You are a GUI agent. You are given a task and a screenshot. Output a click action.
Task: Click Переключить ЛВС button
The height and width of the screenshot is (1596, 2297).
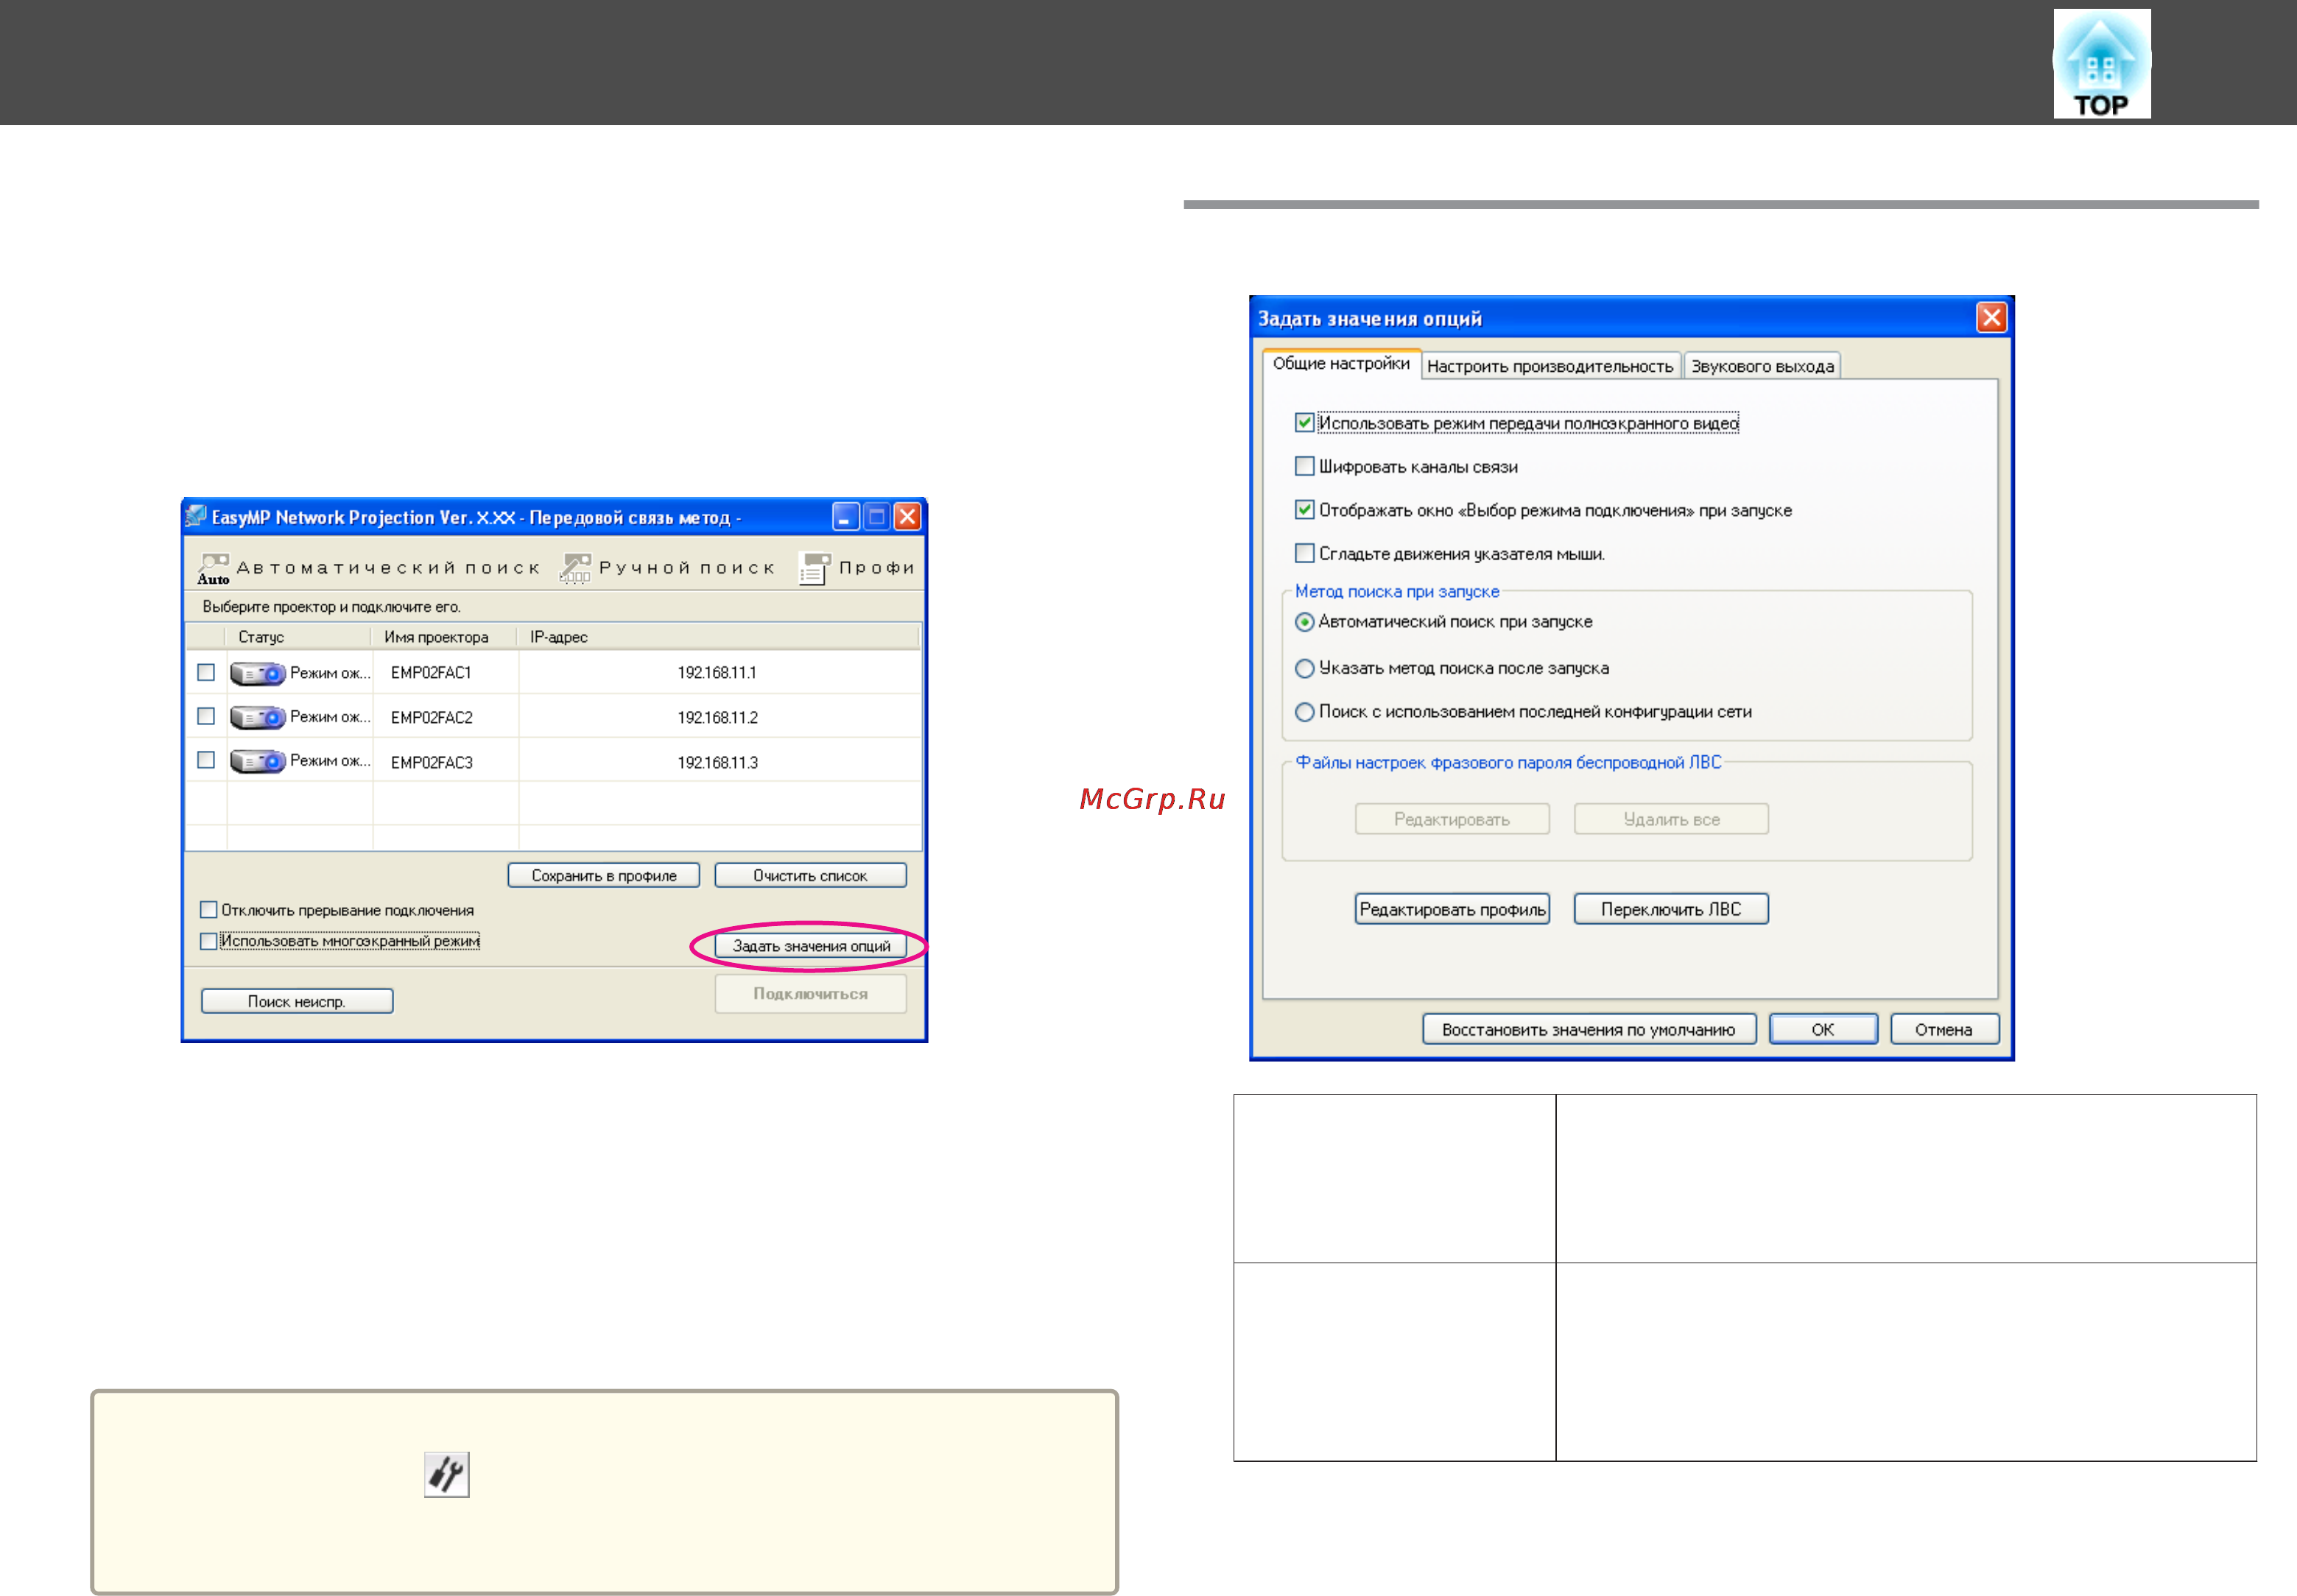1671,909
